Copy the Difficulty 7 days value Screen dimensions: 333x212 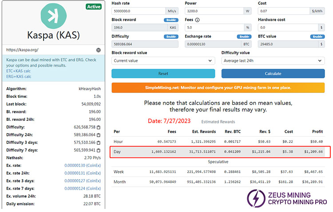pos(99,150)
